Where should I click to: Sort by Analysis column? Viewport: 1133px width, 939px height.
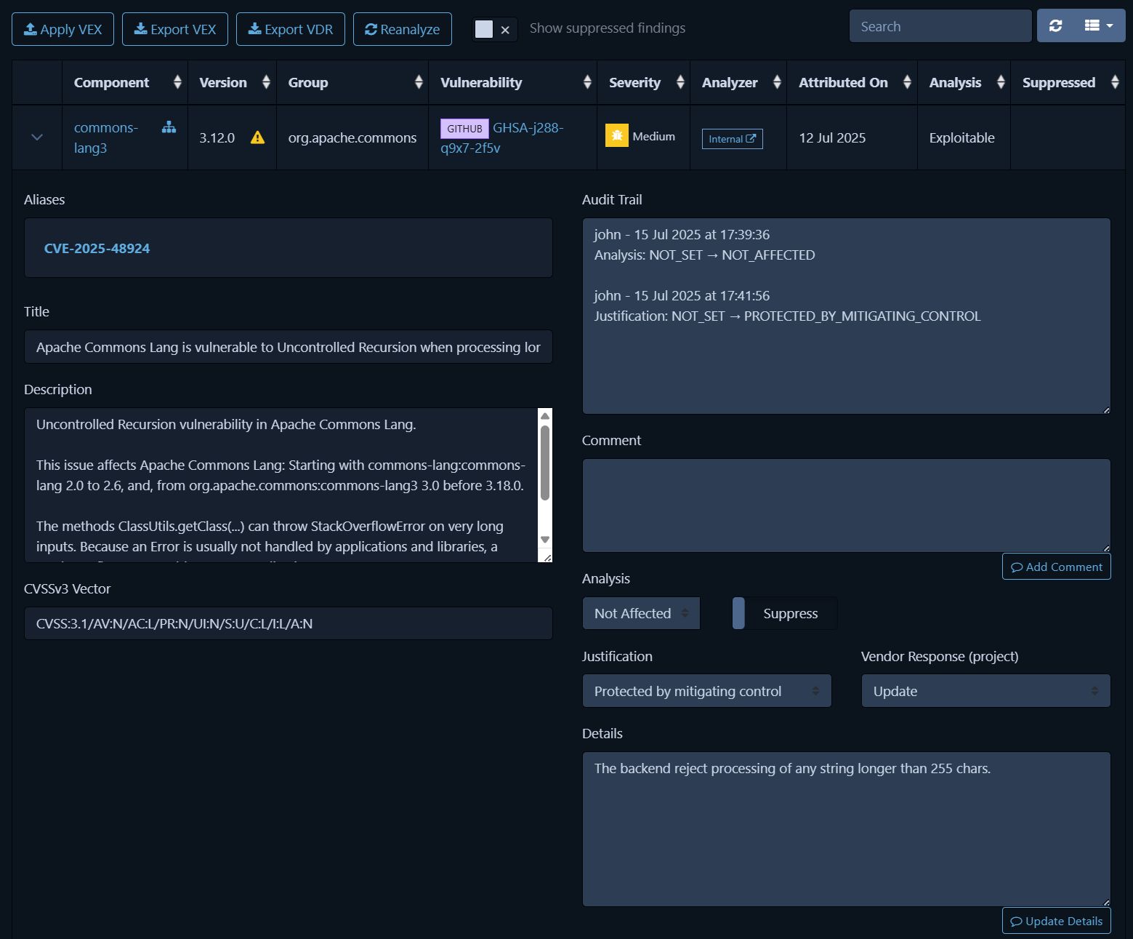(964, 82)
